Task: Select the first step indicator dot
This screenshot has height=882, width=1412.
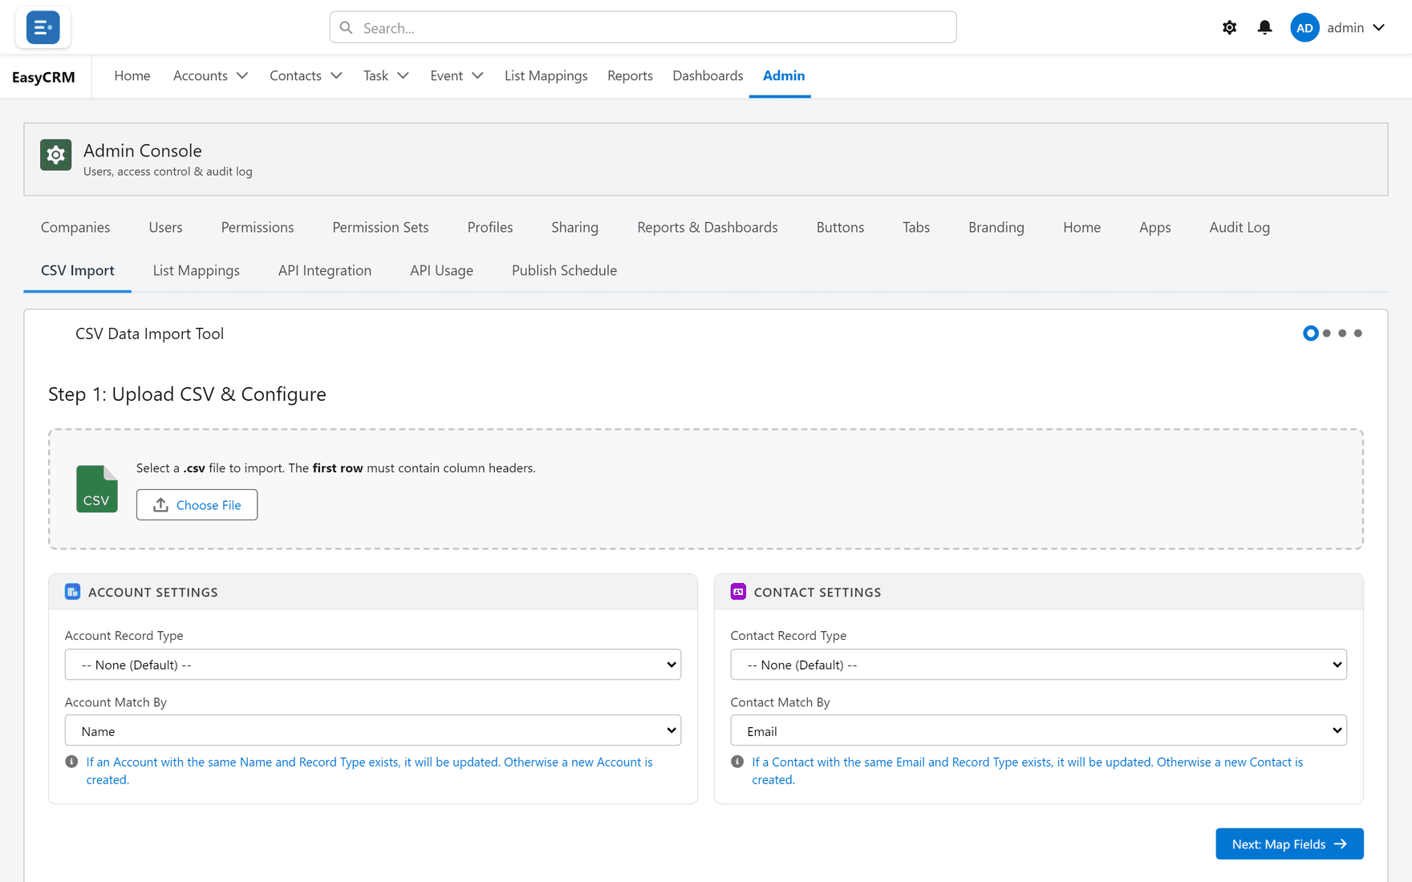Action: click(x=1311, y=333)
